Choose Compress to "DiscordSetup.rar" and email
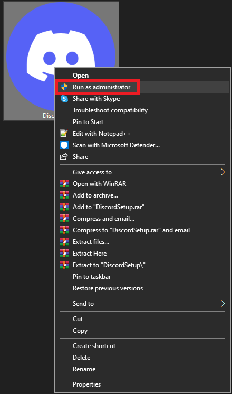 click(142, 230)
